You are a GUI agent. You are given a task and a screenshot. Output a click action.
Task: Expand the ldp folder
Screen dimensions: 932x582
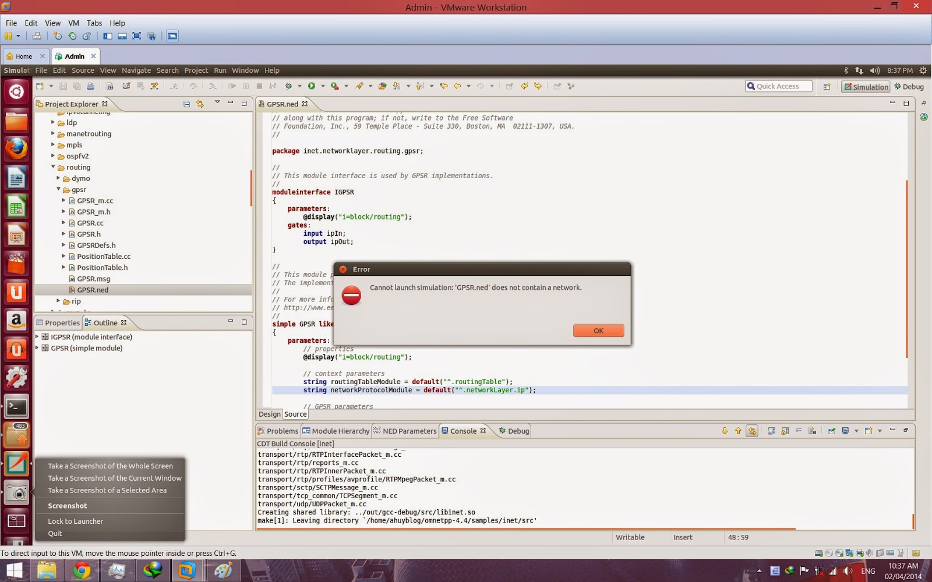click(53, 122)
